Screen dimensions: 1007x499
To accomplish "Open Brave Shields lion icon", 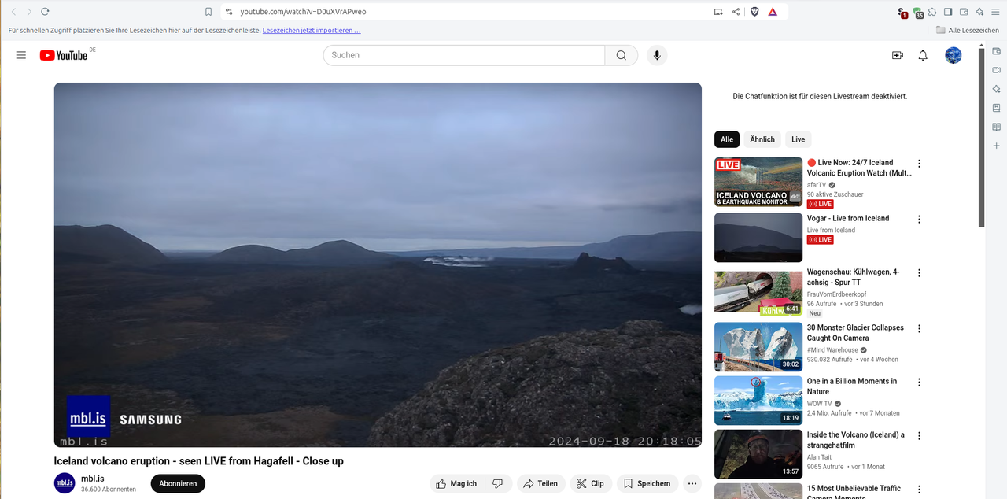I will 755,12.
